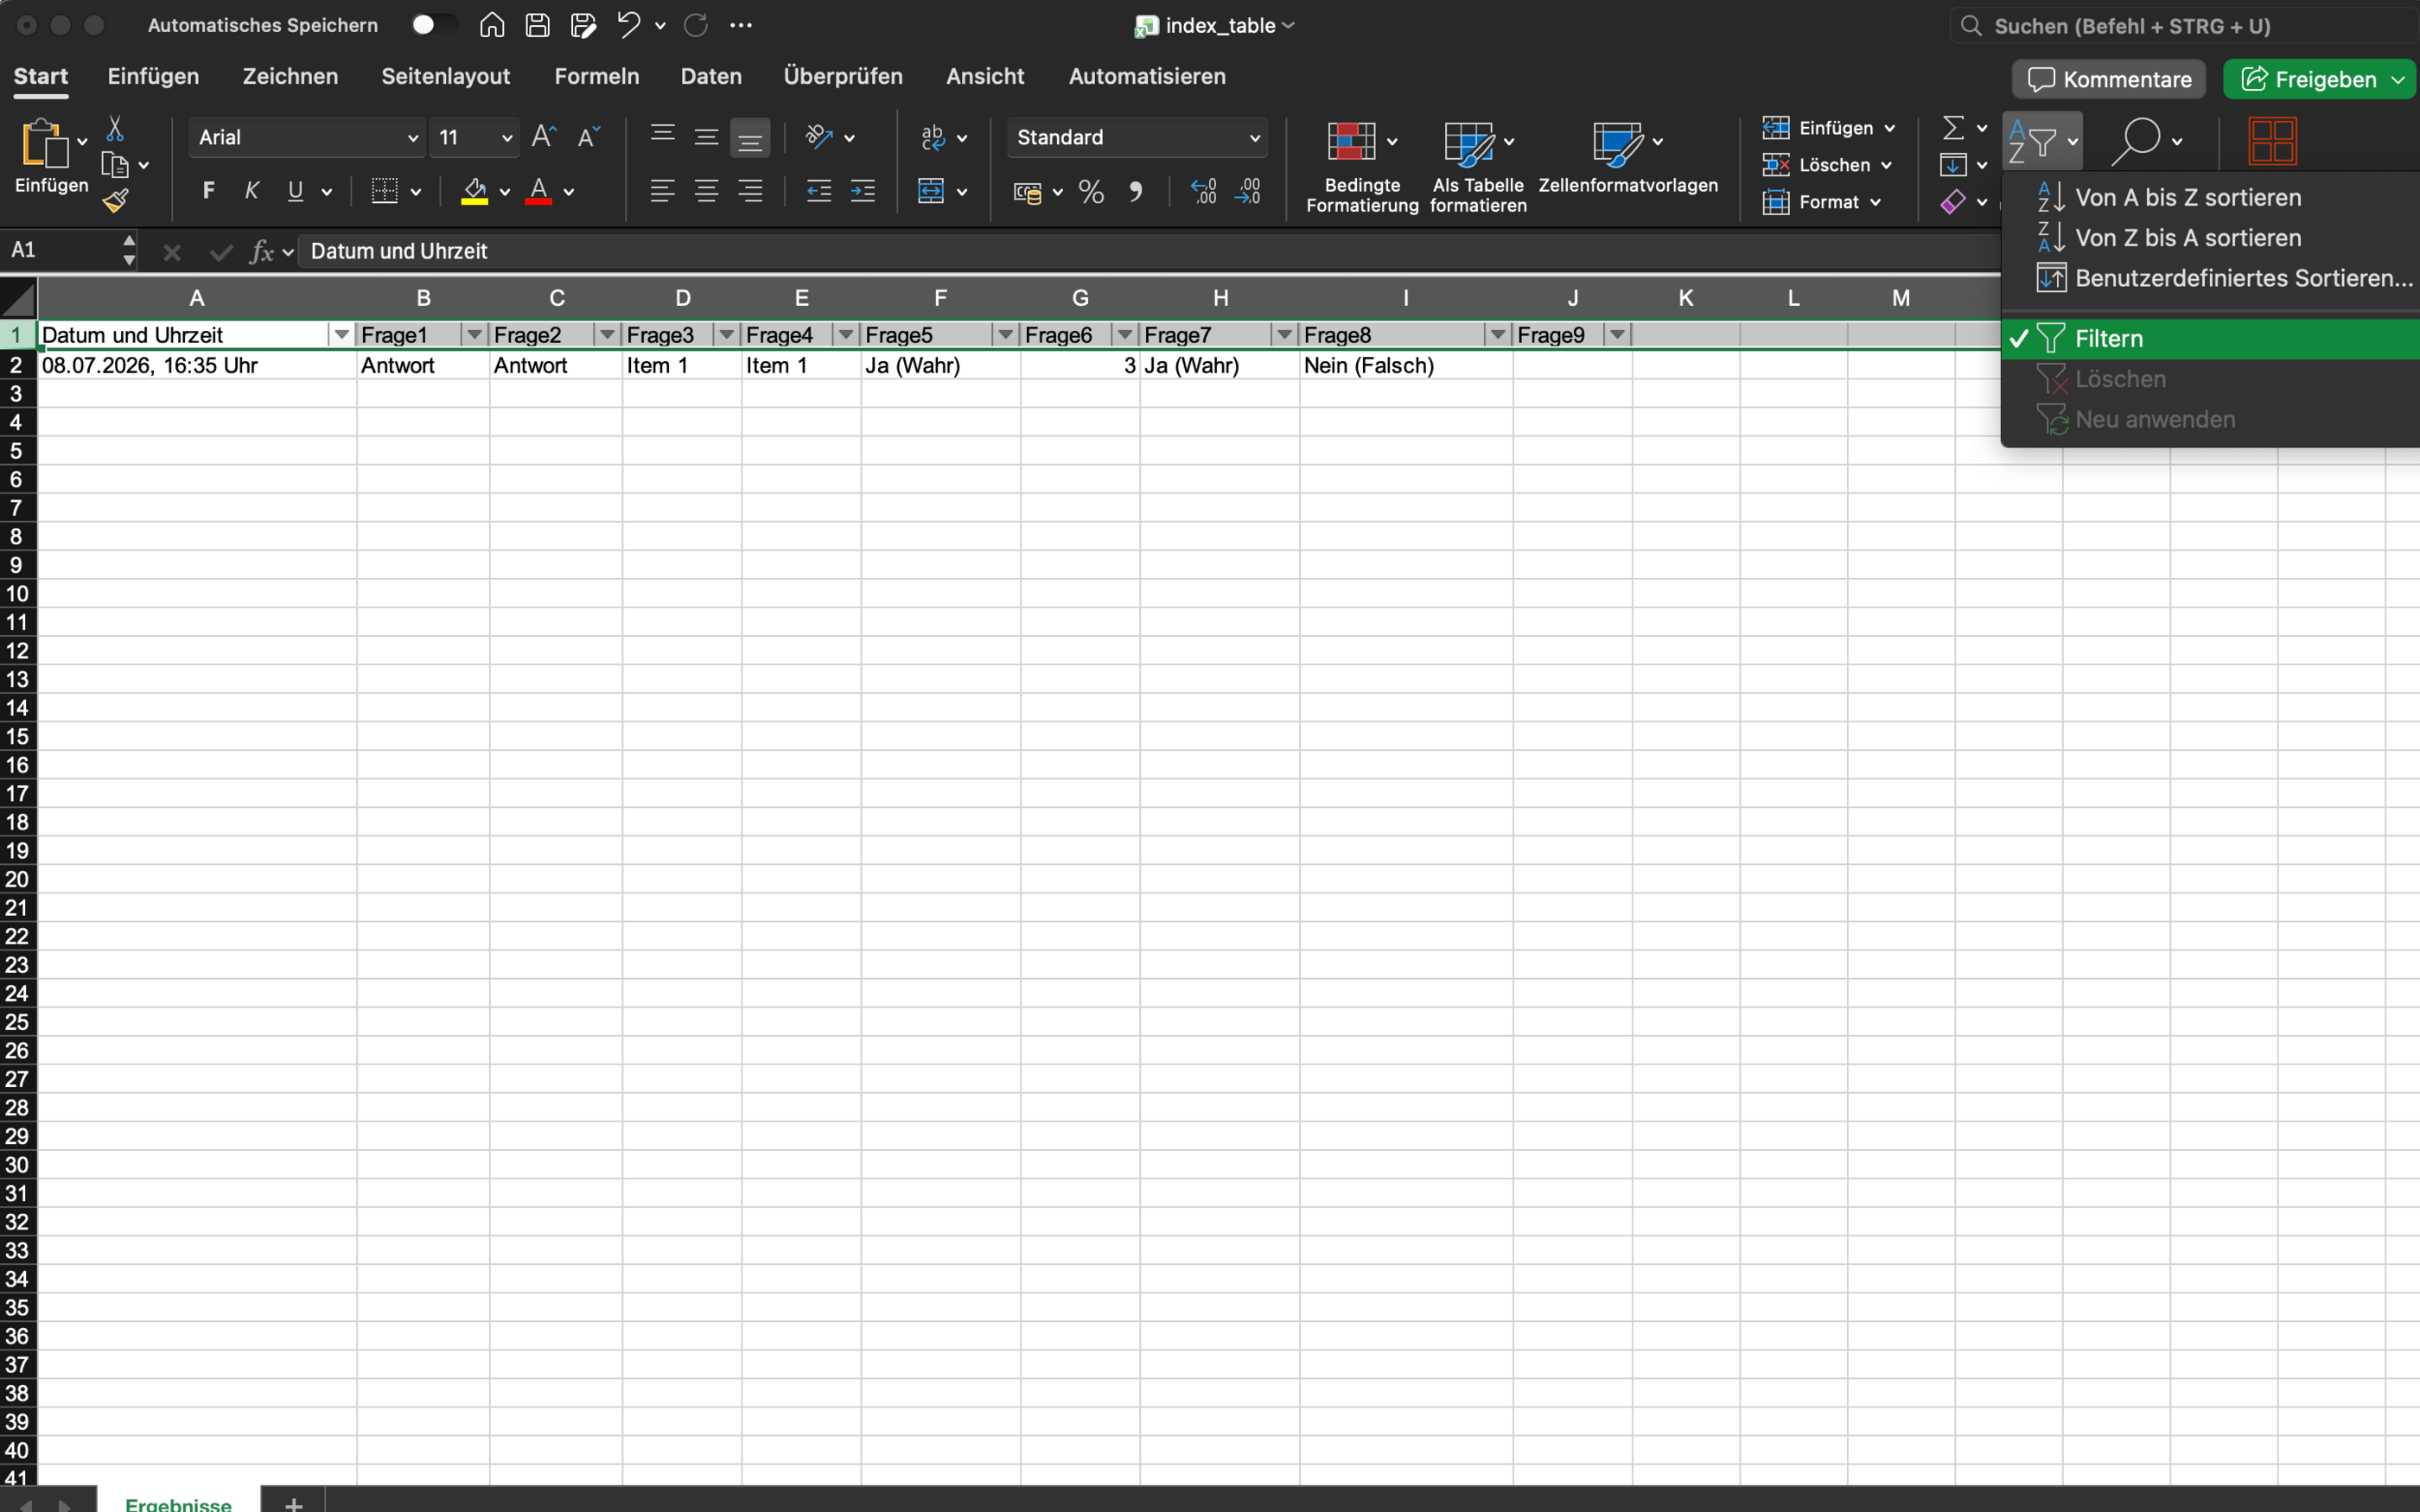Image resolution: width=2420 pixels, height=1512 pixels.
Task: Click the Save disk icon
Action: point(537,25)
